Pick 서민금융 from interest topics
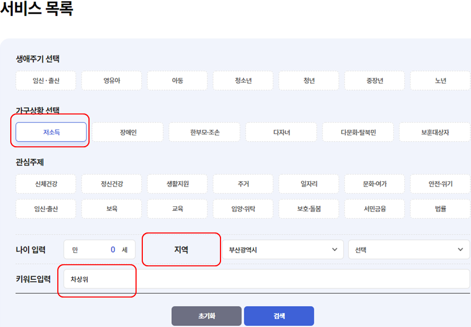 pyautogui.click(x=374, y=209)
